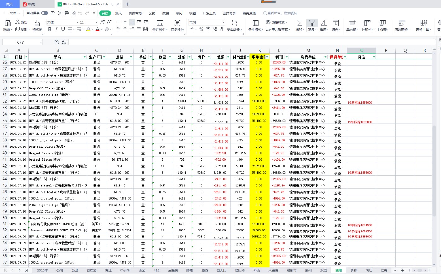The height and width of the screenshot is (274, 441).
Task: Click the AutoSum (求和) sigma icon
Action: (300, 23)
